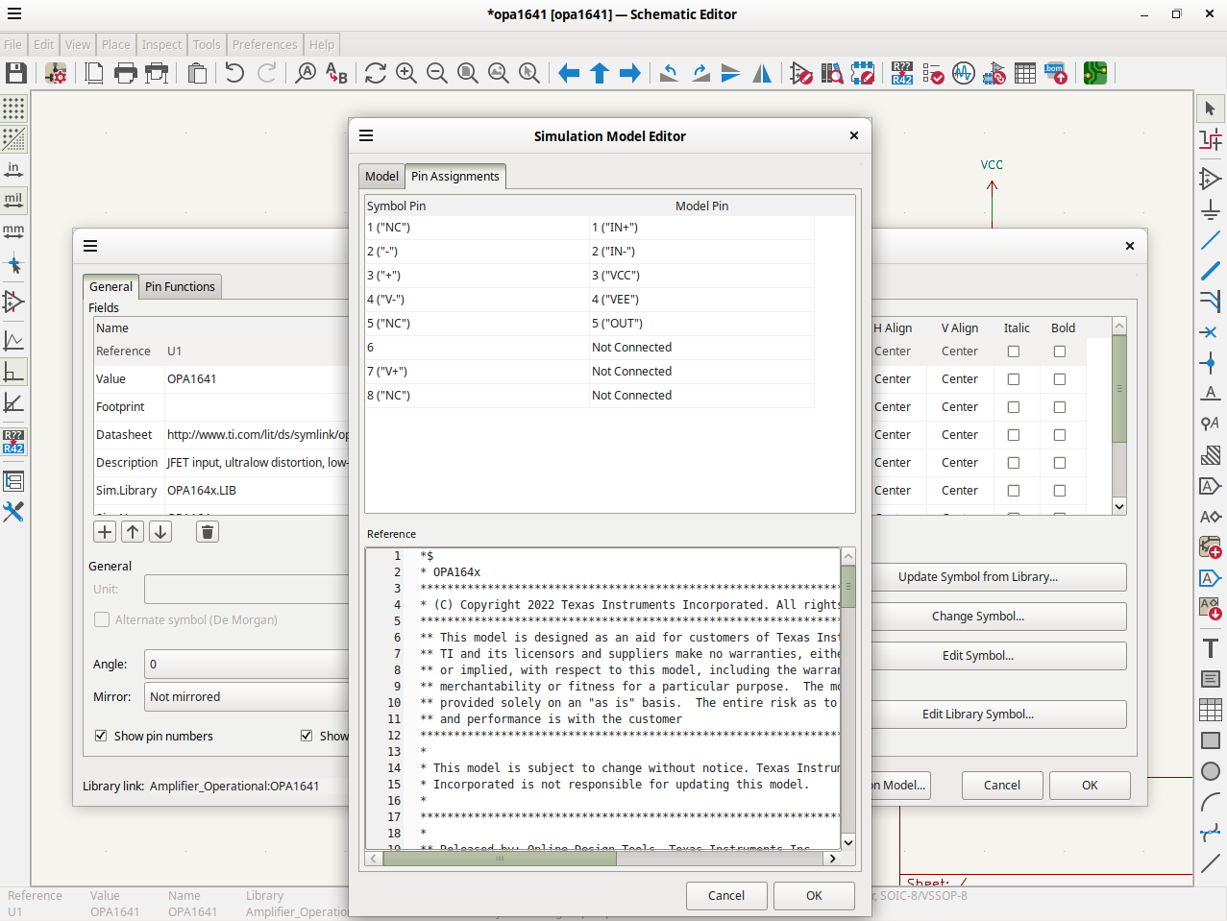Toggle the Show pin numbers checkbox
Image resolution: width=1227 pixels, height=921 pixels.
[x=101, y=736]
